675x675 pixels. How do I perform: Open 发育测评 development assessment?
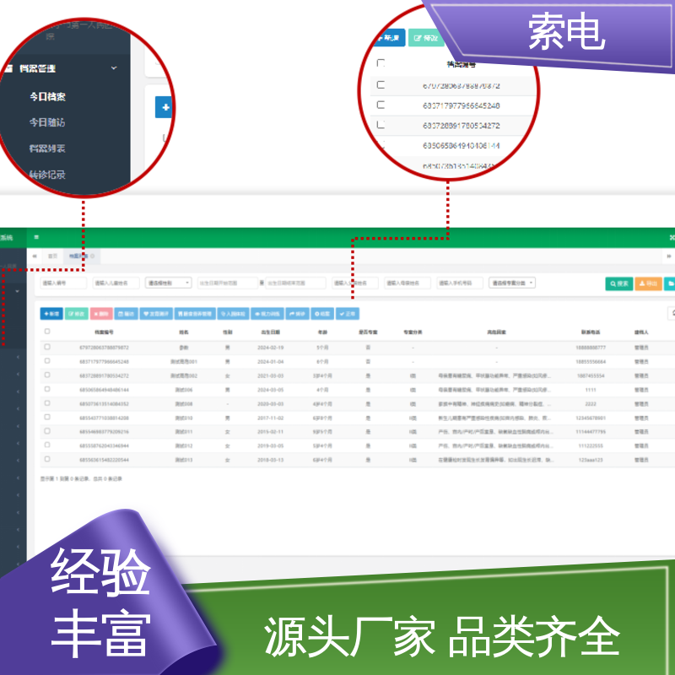[156, 314]
